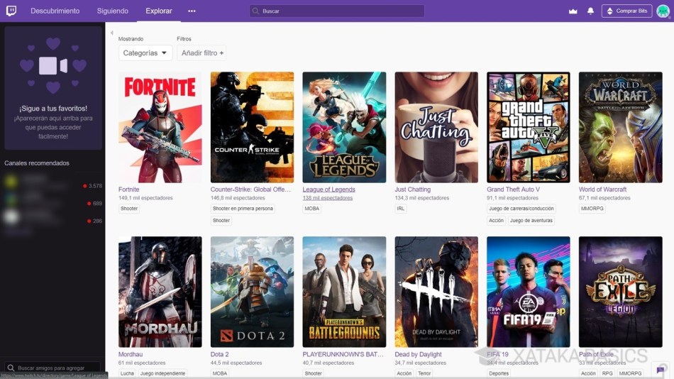Open the notifications bell
This screenshot has height=379, width=674.
pyautogui.click(x=590, y=11)
